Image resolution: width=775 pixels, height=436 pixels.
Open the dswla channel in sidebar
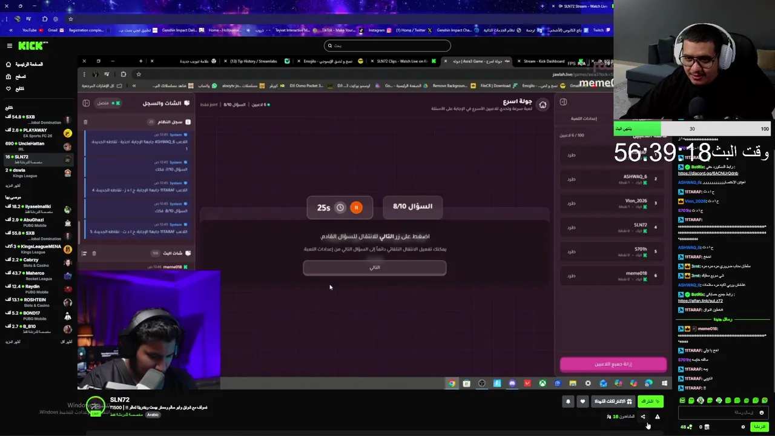(x=38, y=173)
